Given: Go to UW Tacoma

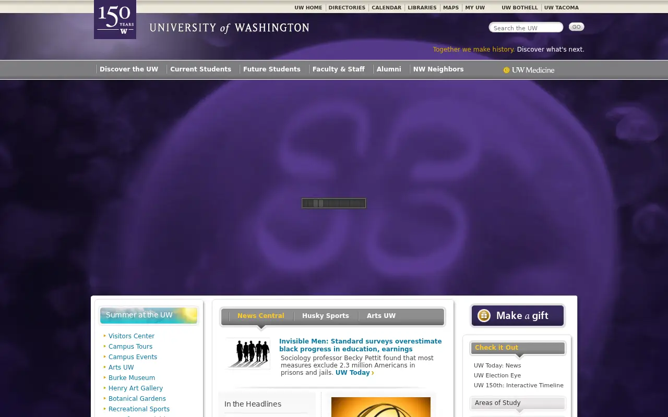Looking at the screenshot, I should (x=562, y=8).
